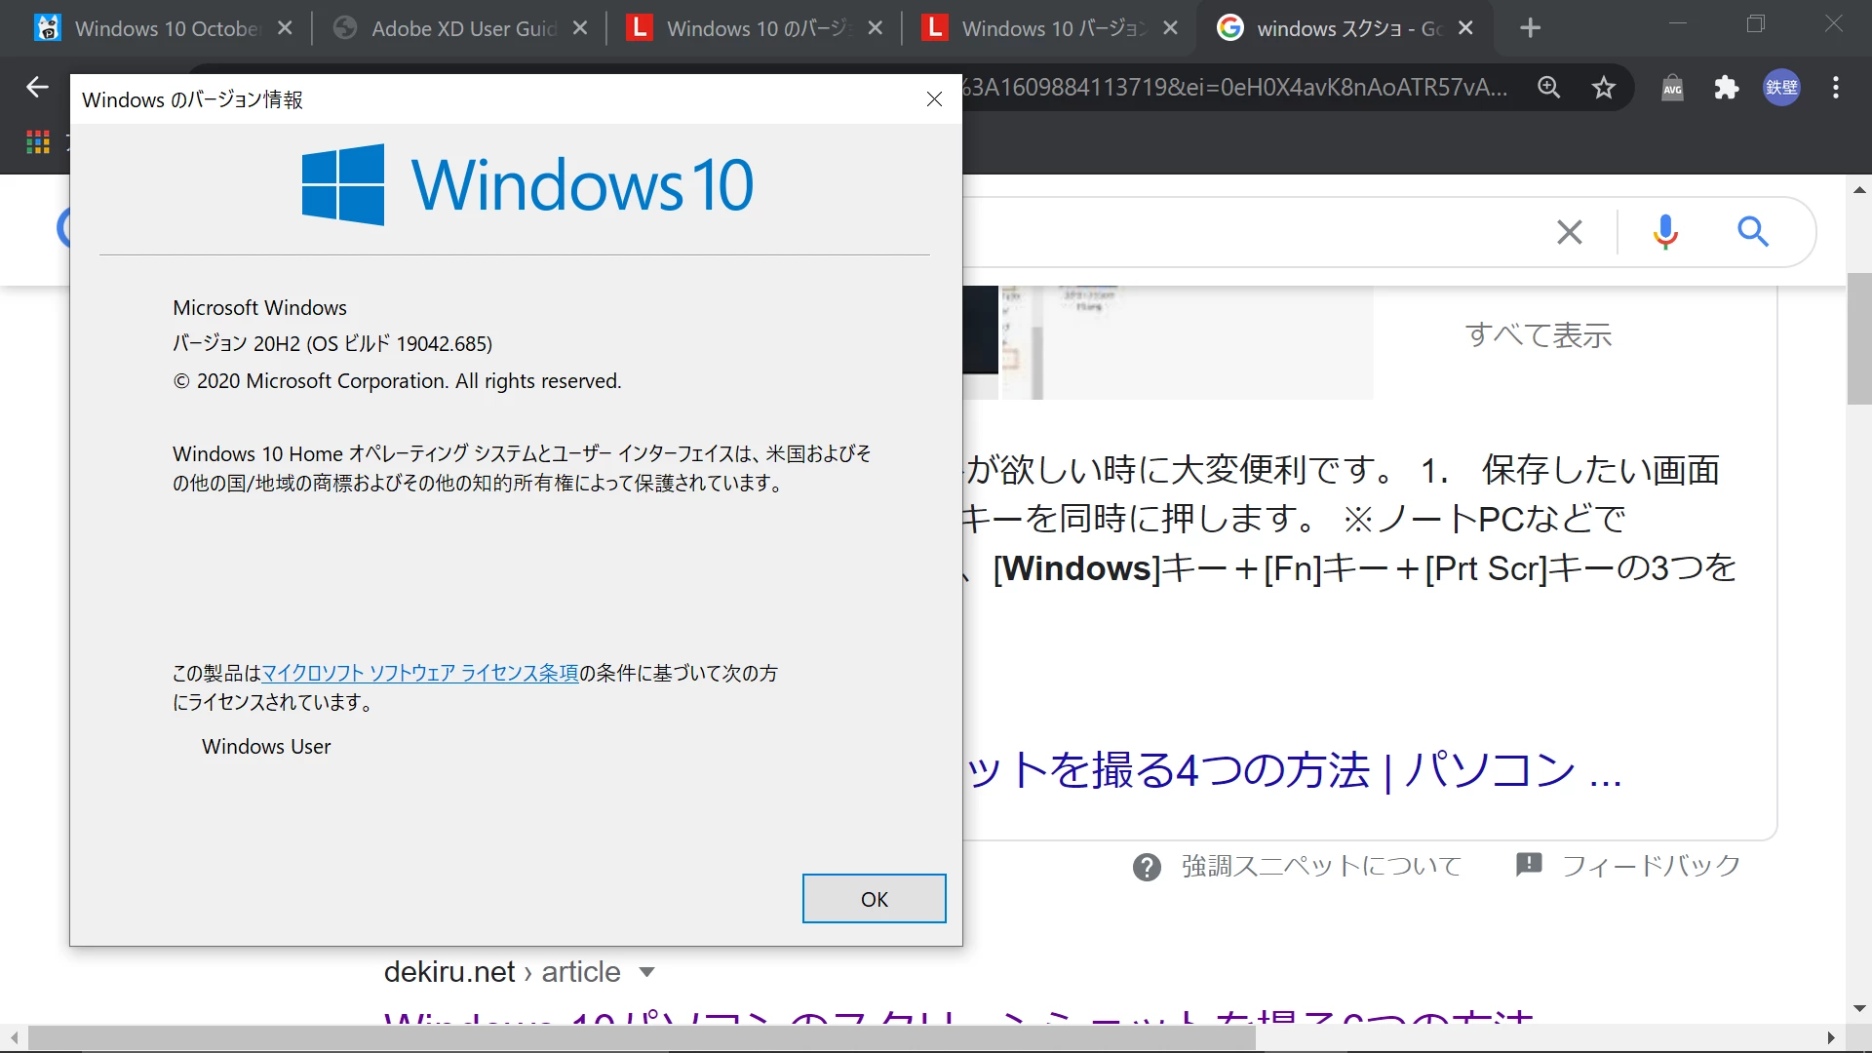The height and width of the screenshot is (1053, 1872).
Task: Expand dekiru.net article dropdown arrow
Action: point(646,972)
